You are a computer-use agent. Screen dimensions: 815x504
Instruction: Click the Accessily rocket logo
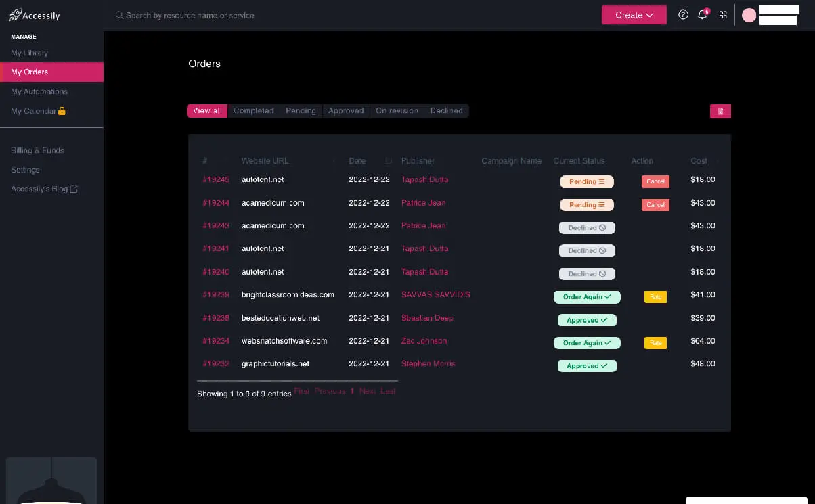pos(15,15)
